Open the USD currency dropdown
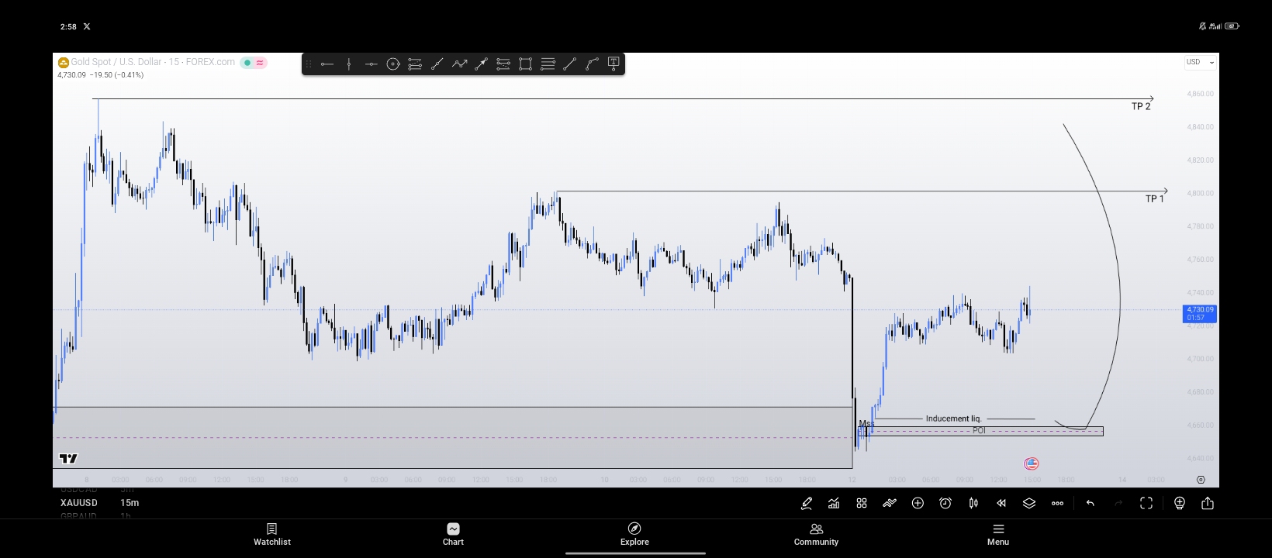The height and width of the screenshot is (558, 1272). [1200, 62]
